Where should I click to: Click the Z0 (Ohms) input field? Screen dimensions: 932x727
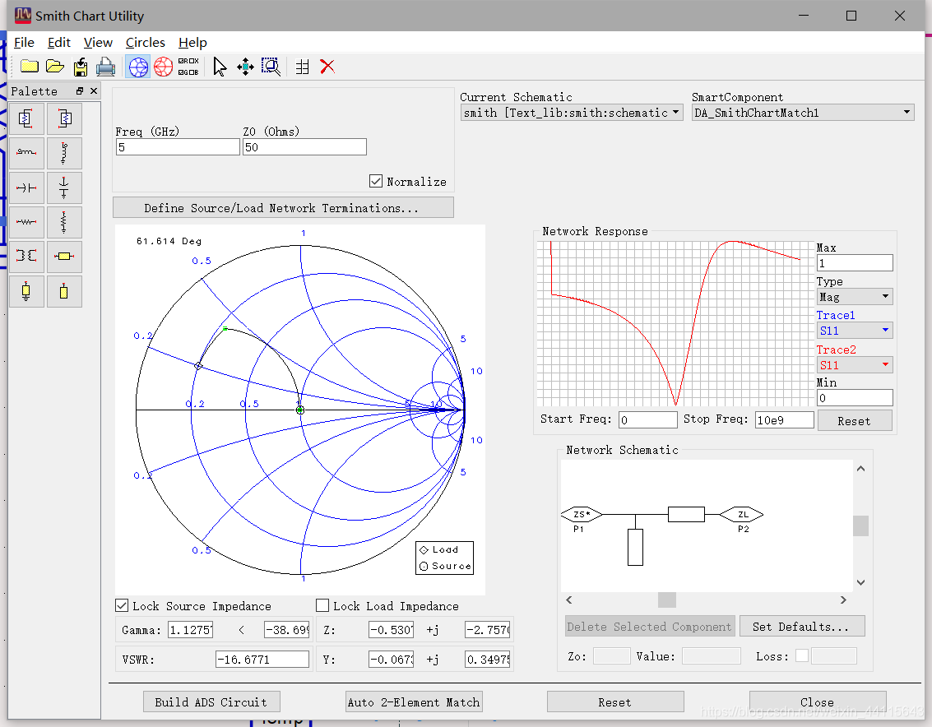(x=304, y=147)
